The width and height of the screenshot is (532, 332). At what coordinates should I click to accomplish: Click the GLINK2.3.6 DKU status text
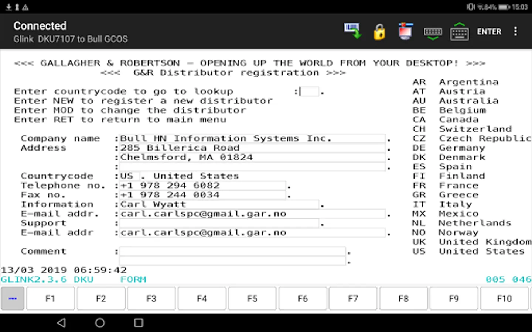pos(47,280)
